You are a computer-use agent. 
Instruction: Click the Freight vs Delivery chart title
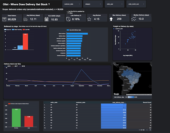tap(123, 26)
